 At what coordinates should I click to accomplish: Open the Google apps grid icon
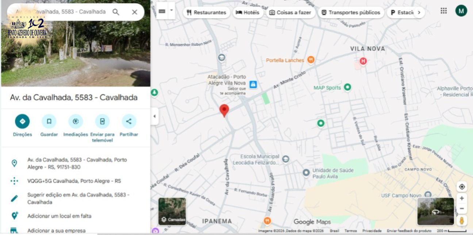point(443,11)
